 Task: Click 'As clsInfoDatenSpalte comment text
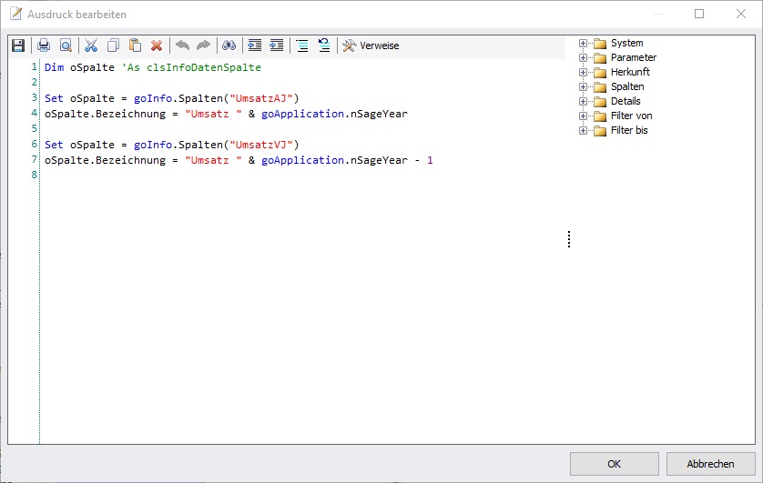(x=191, y=67)
